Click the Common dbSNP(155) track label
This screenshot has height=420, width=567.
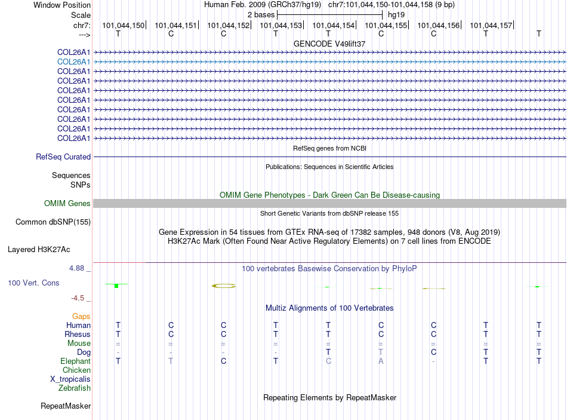coord(53,222)
